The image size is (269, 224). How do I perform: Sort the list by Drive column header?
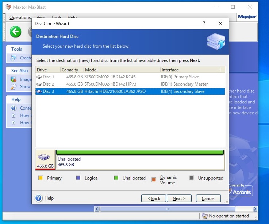tap(48, 70)
